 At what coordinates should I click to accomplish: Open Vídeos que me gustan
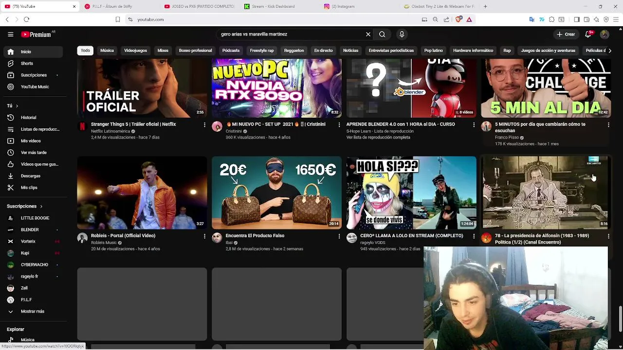coord(32,164)
